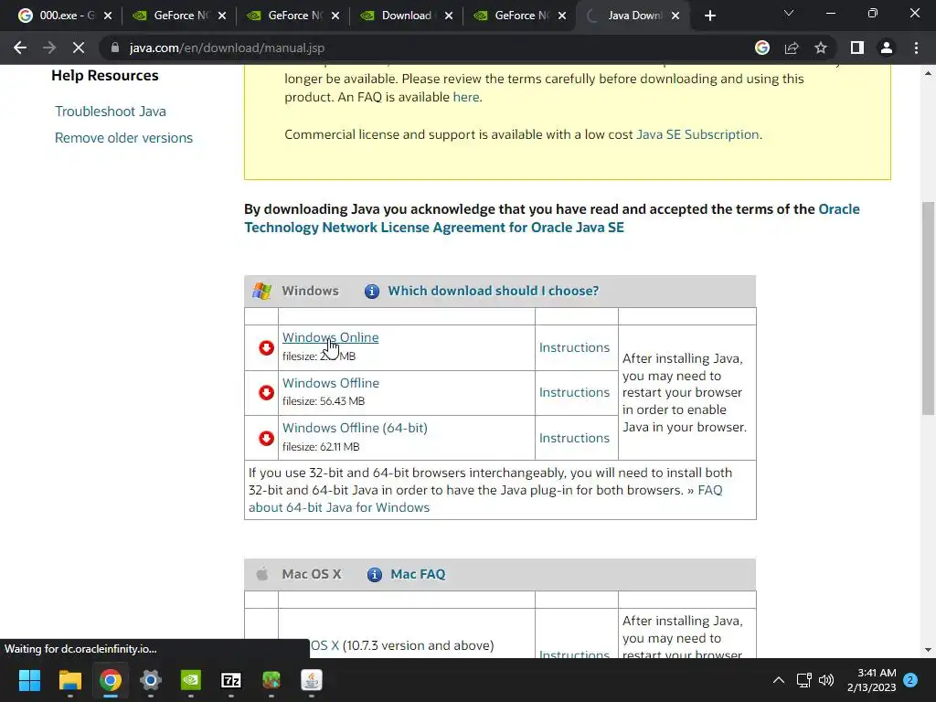Open network status tray icon

(803, 680)
